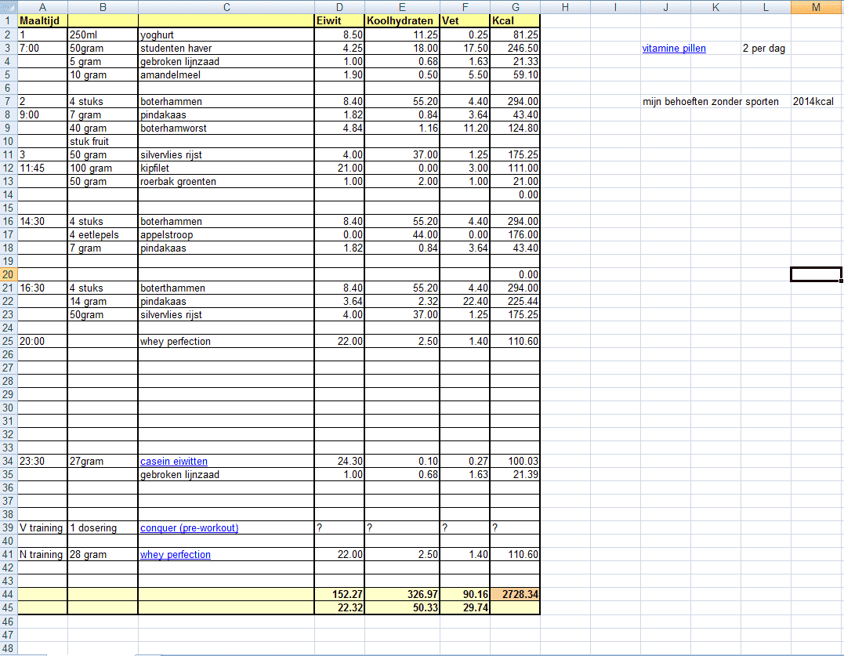Follow the "conquer (pre-workout)" link
This screenshot has width=844, height=656.
pyautogui.click(x=189, y=528)
